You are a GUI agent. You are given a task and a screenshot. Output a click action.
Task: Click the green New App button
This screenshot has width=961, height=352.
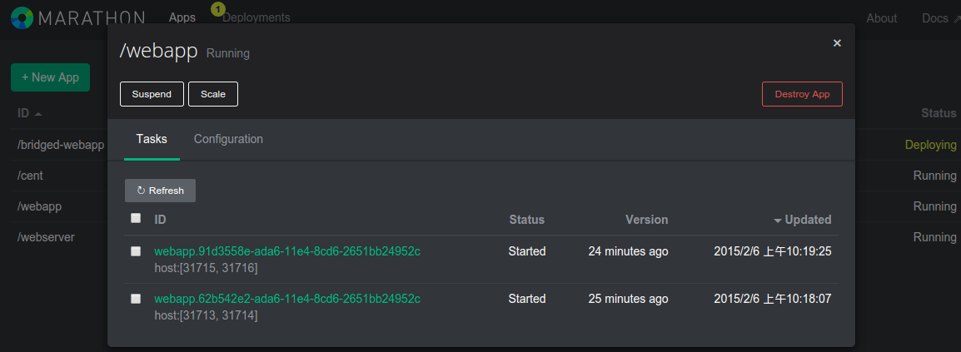pos(50,77)
